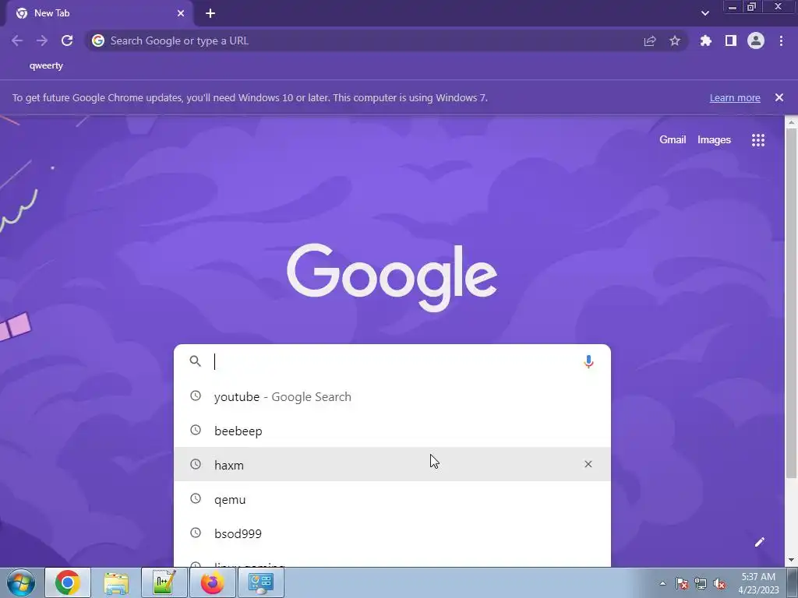Open the Chrome three-dot menu

click(x=781, y=40)
